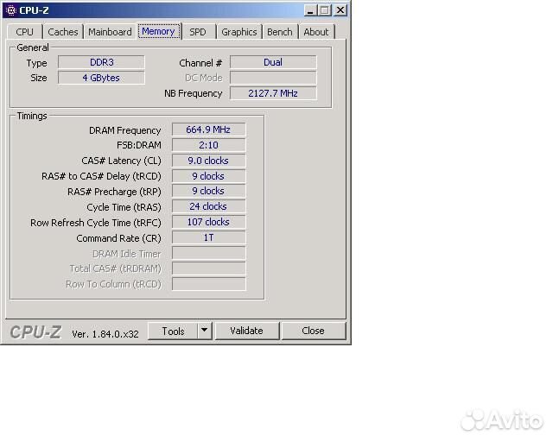Click the disabled maximize button
This screenshot has height=442, width=553.
coord(325,10)
